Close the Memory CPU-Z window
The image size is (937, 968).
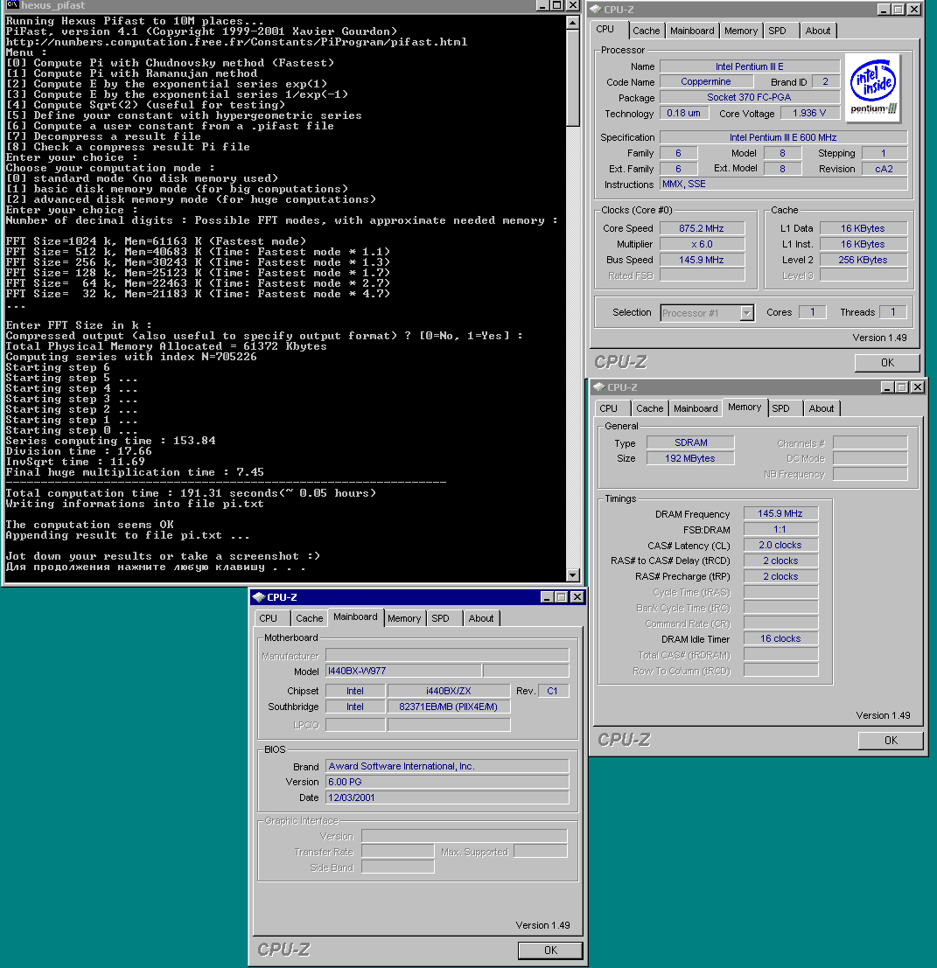tap(918, 387)
